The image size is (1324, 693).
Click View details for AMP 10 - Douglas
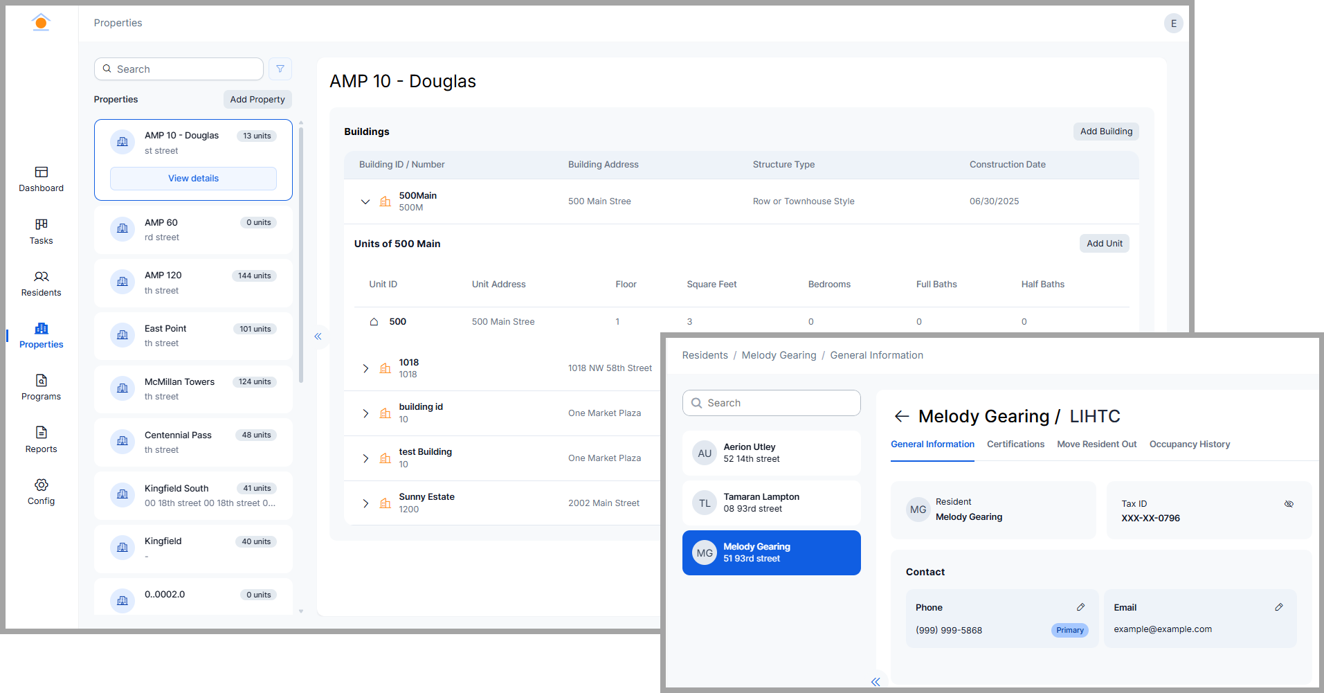[x=193, y=179]
